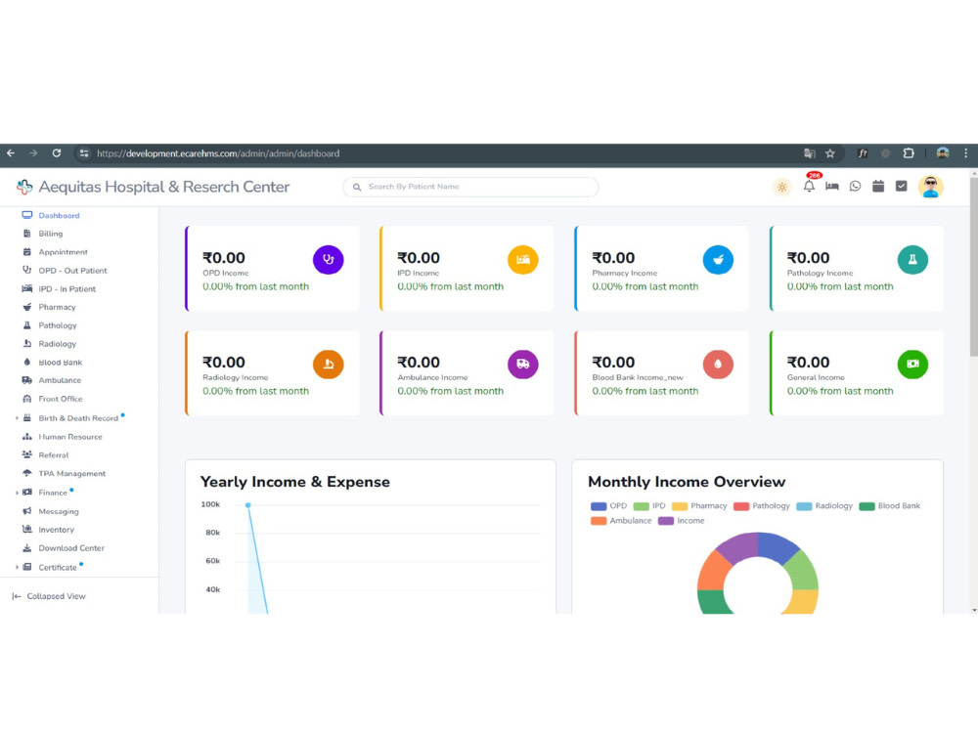This screenshot has height=733, width=978.
Task: Open the calendar icon in header
Action: coord(878,187)
